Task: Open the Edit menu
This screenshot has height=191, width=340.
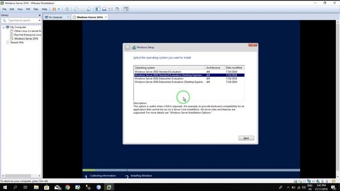Action: coord(12,9)
